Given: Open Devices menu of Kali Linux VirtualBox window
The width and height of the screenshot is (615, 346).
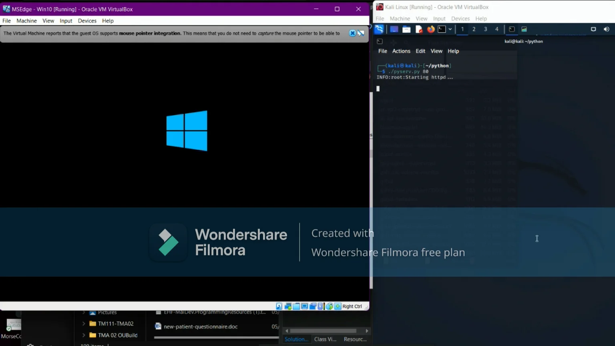Looking at the screenshot, I should [x=460, y=19].
